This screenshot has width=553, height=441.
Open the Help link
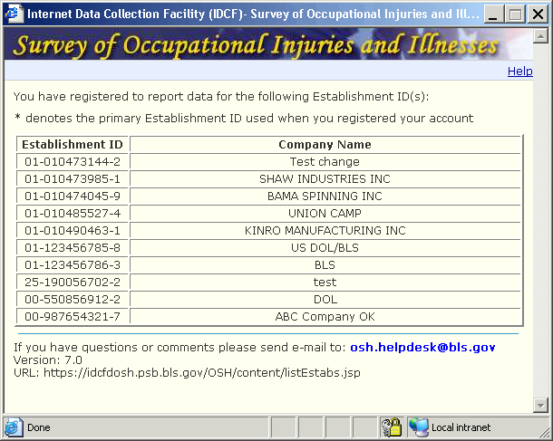point(519,72)
